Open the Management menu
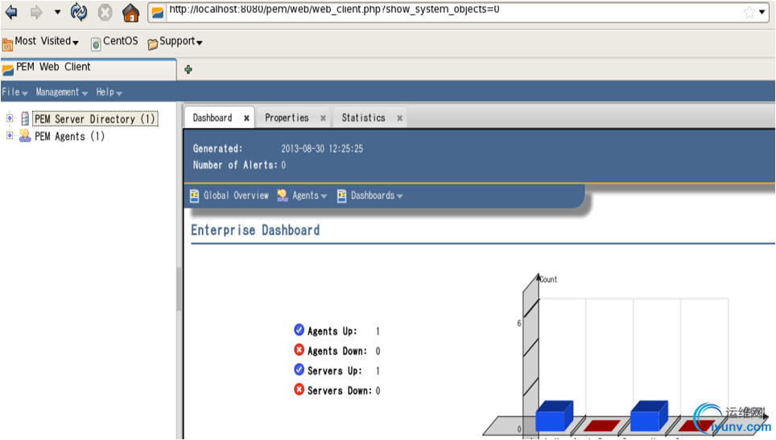Image resolution: width=776 pixels, height=440 pixels. 61,92
